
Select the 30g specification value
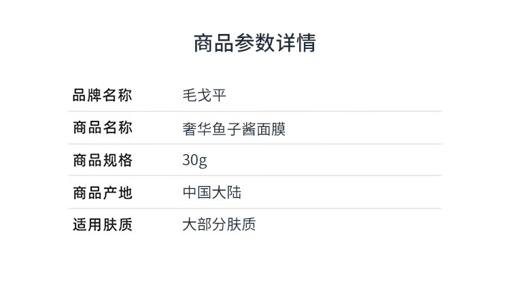click(194, 161)
